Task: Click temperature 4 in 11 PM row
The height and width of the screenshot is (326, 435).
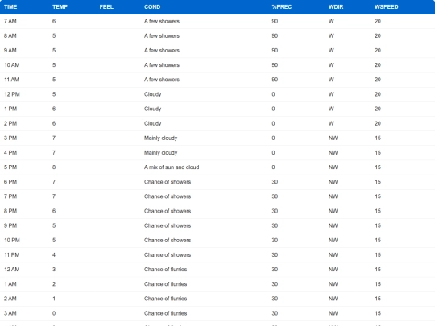Action: click(54, 254)
